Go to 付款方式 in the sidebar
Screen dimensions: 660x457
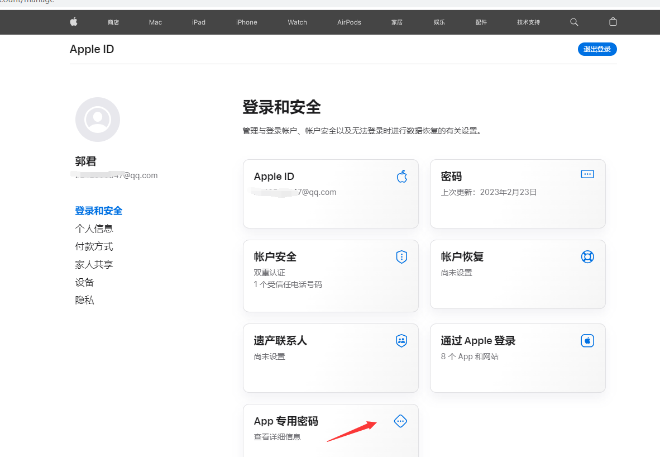(94, 246)
